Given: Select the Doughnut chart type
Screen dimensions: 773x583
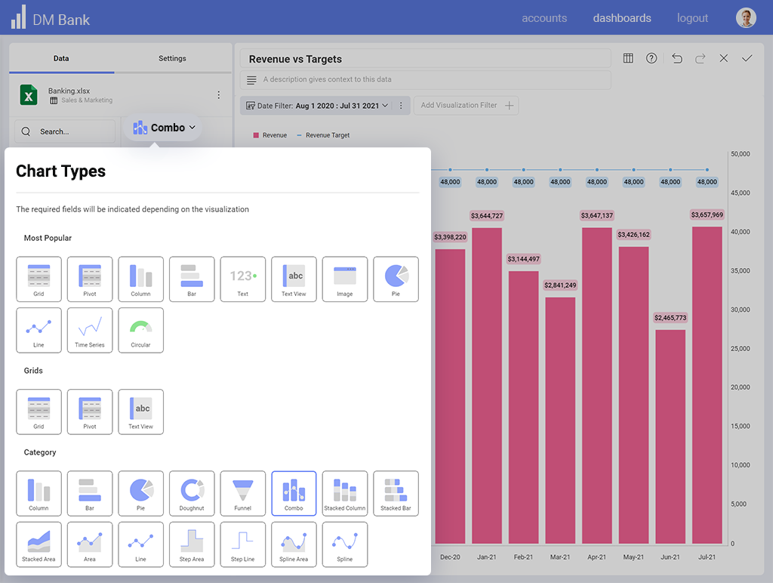Looking at the screenshot, I should tap(192, 493).
